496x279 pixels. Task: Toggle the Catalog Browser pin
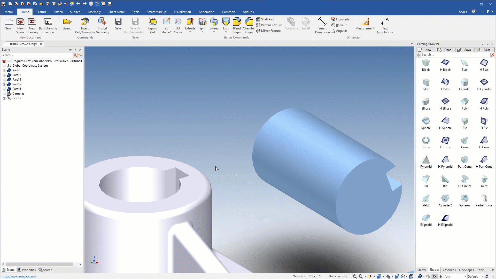coord(487,44)
